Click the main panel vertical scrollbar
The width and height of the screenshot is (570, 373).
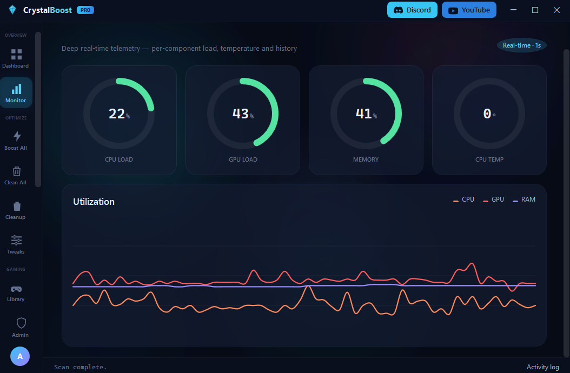pos(566,203)
